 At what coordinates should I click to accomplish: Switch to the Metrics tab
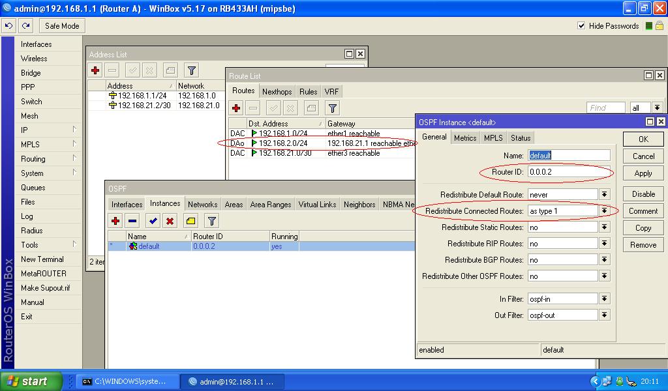464,138
